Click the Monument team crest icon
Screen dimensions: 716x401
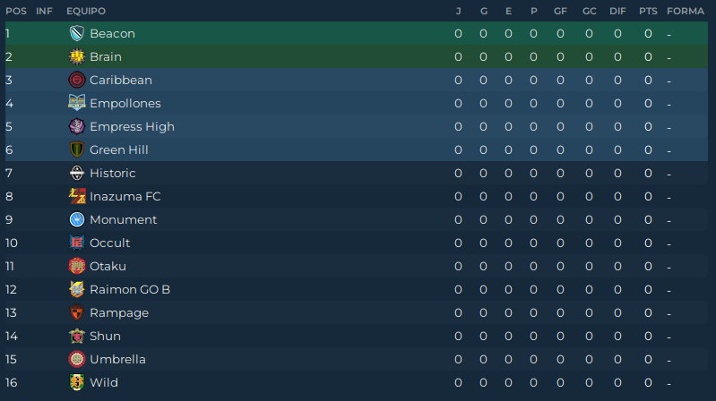point(77,219)
